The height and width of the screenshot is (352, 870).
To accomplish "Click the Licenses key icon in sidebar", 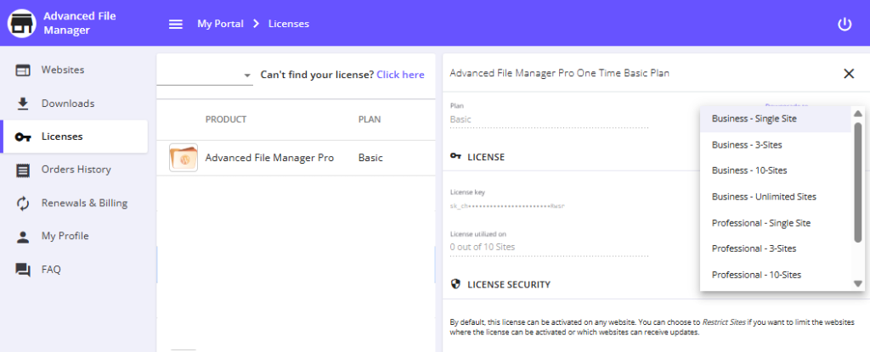I will tap(23, 137).
